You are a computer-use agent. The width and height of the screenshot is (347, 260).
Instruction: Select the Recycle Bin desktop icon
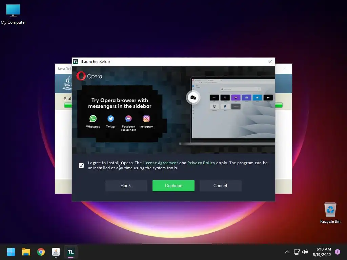330,213
